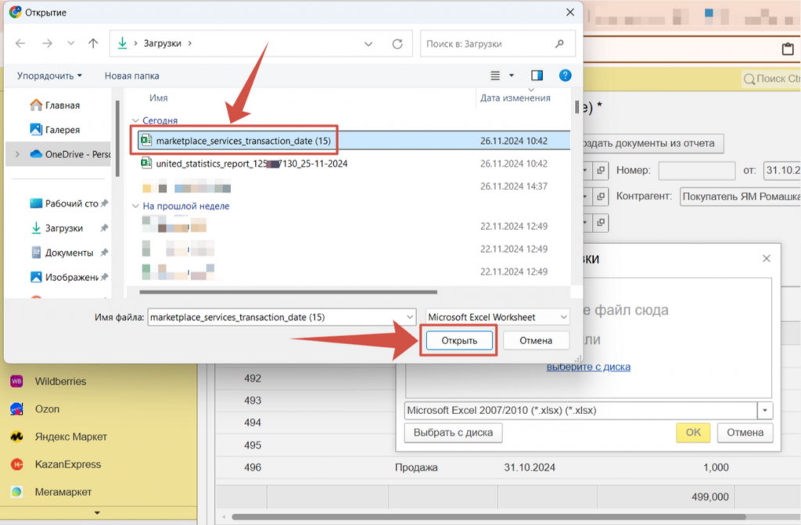Click the выберите с диска link
Image resolution: width=801 pixels, height=525 pixels.
tap(587, 366)
